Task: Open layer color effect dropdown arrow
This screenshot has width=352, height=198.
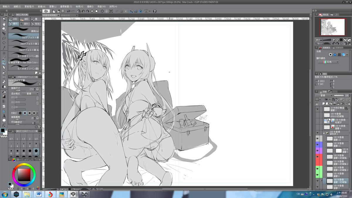Action: (x=348, y=55)
